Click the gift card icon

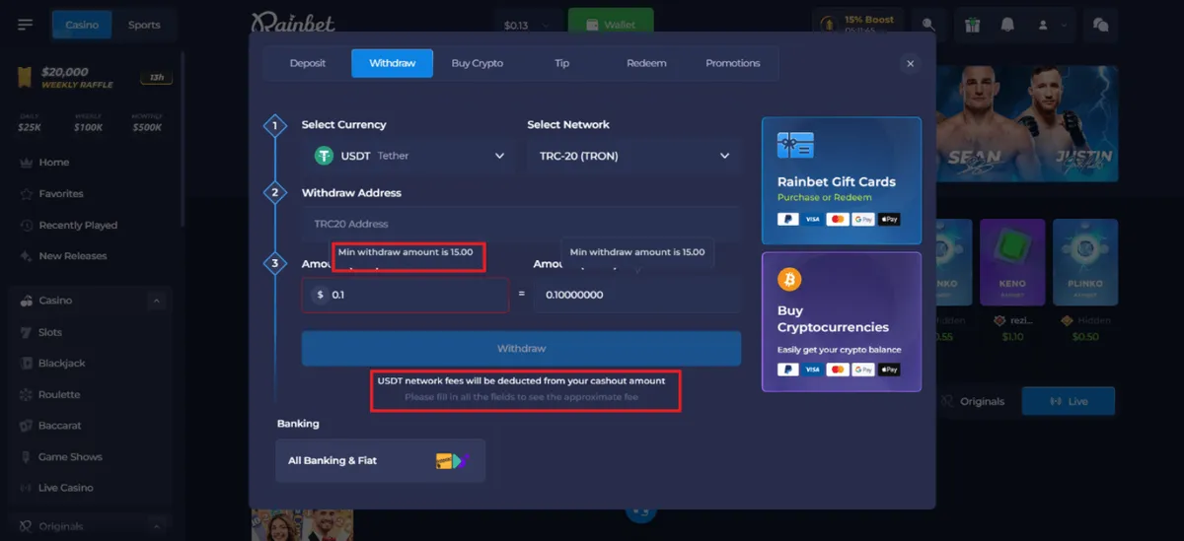[x=795, y=146]
